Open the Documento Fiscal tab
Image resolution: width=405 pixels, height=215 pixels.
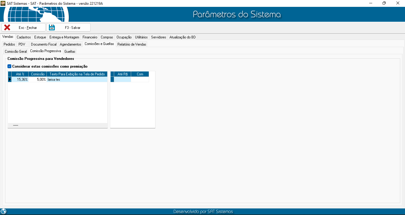click(44, 44)
